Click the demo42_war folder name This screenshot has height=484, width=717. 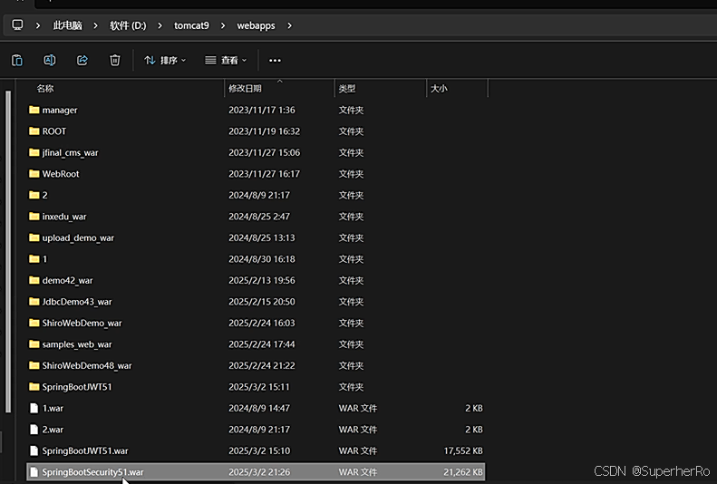(68, 280)
